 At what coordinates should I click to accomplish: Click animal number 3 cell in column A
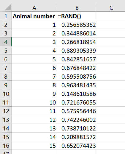pyautogui.click(x=34, y=42)
